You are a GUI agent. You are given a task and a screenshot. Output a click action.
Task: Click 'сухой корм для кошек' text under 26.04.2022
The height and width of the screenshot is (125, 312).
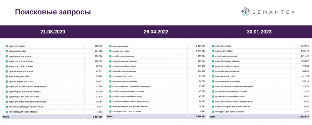click(x=123, y=56)
